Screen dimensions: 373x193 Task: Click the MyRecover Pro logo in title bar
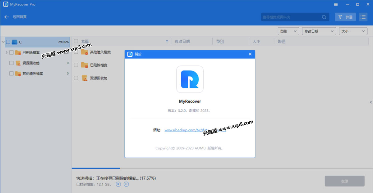(6, 4)
